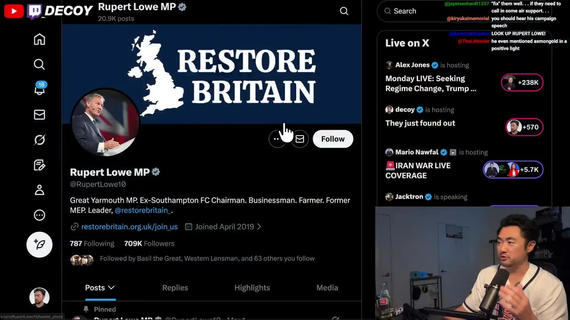Follow Rupert Lowe MP
The width and height of the screenshot is (570, 320).
(333, 139)
